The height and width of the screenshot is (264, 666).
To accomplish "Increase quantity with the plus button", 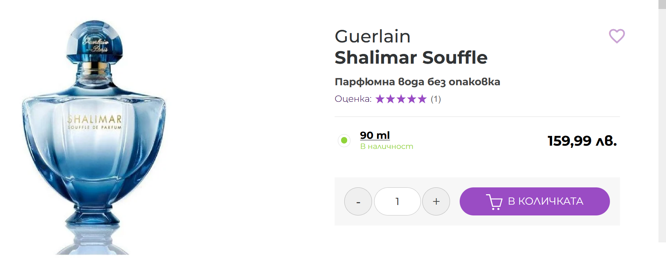I will tap(436, 201).
